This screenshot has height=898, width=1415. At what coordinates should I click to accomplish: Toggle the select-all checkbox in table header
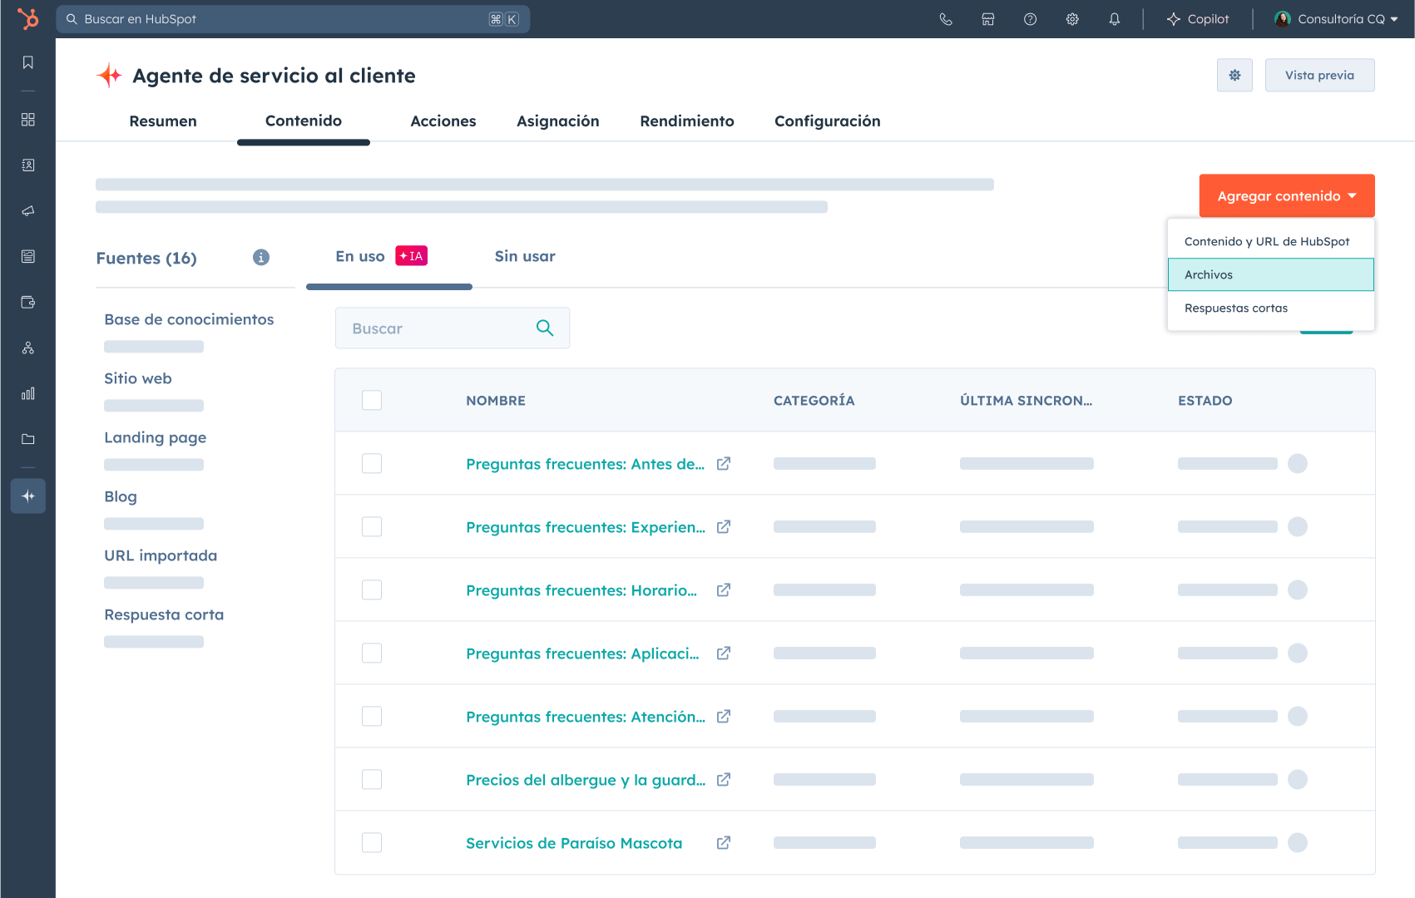tap(372, 400)
